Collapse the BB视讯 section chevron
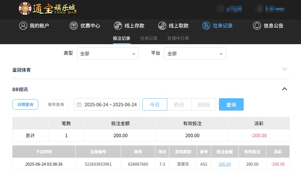The width and height of the screenshot is (301, 173). point(285,89)
